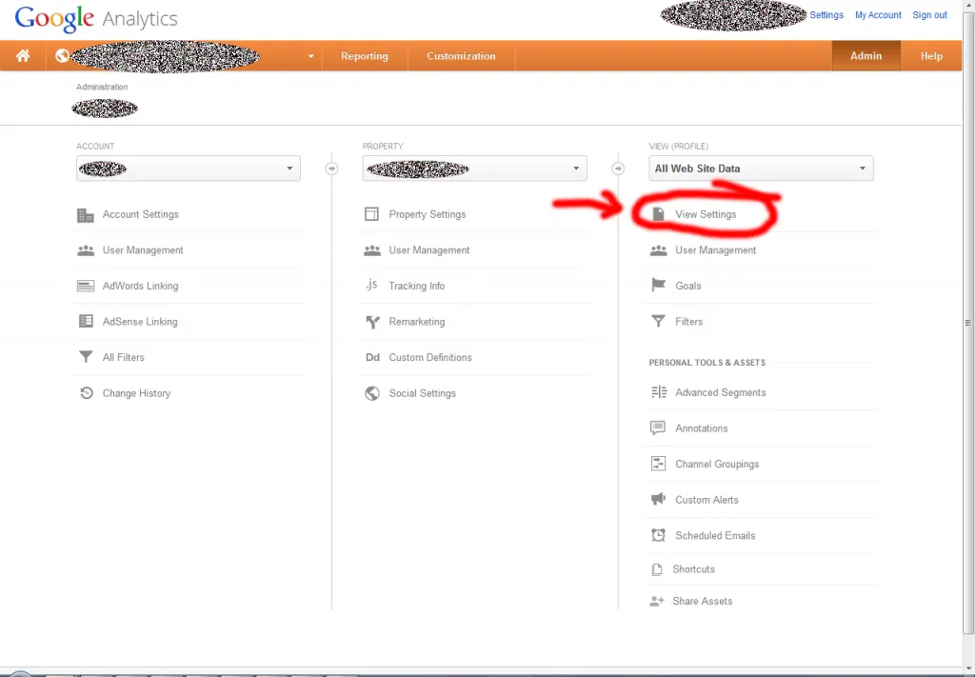This screenshot has width=975, height=677.
Task: Click the Annotations speech bubble icon
Action: (x=657, y=428)
